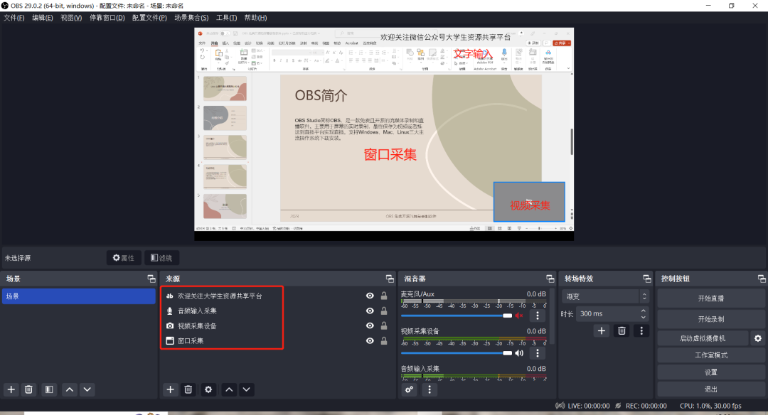Hide the 欢迎关注大学生资源共享平台 text source
Image resolution: width=768 pixels, height=415 pixels.
click(370, 296)
